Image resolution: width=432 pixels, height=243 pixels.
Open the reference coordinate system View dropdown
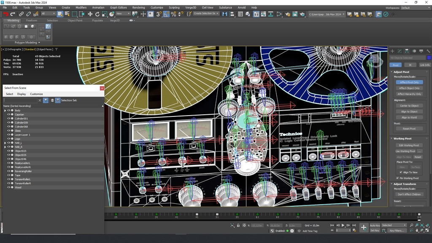click(x=122, y=14)
